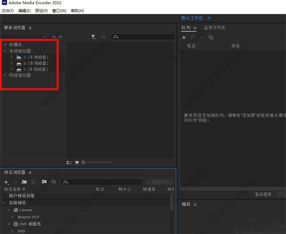286x234 pixels.
Task: Click the back navigation arrow in Media Browser
Action: point(54,37)
